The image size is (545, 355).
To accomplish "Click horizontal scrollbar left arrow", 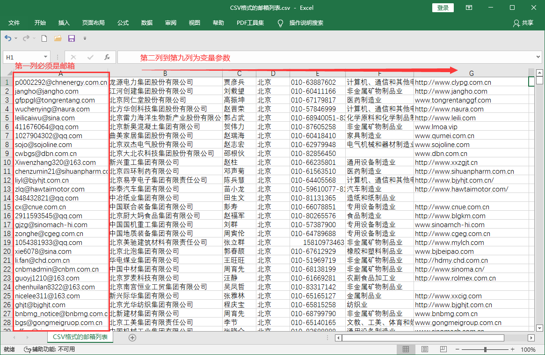I will pos(338,338).
